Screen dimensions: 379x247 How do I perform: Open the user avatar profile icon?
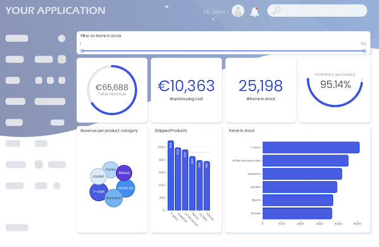pos(238,11)
